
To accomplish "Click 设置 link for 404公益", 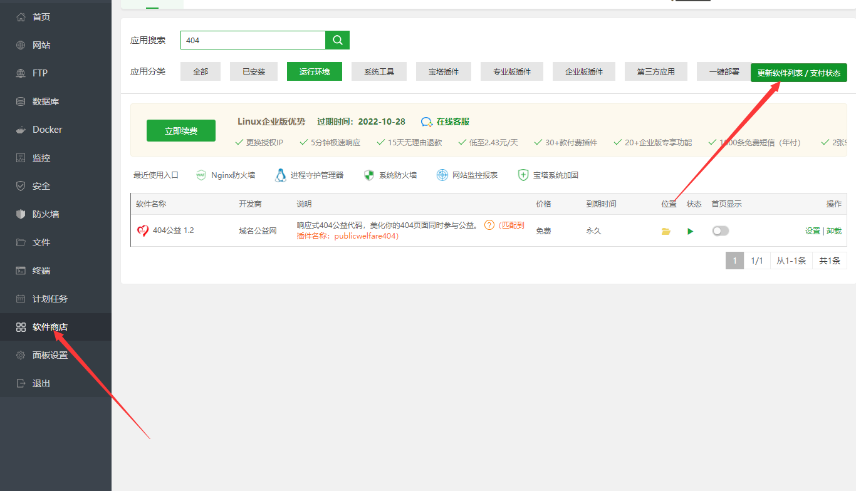I will [813, 231].
